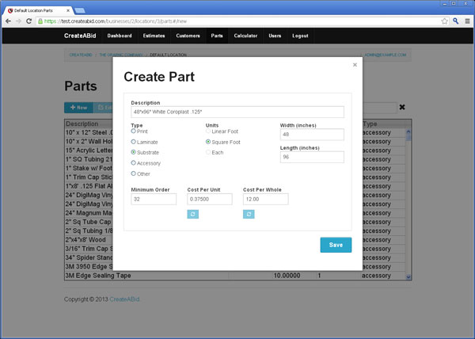Screen dimensions: 475x339
Task: Open the Estimates menu item
Action: point(154,36)
